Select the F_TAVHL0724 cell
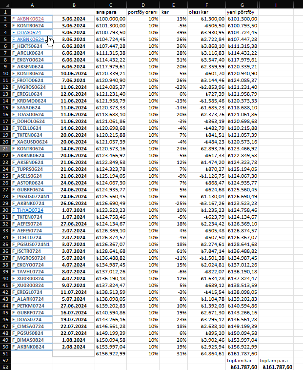303x370 pixels. 32,272
